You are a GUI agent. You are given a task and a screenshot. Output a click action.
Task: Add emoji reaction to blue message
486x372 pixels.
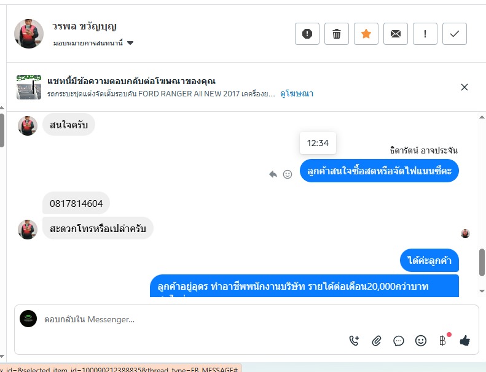click(x=288, y=174)
